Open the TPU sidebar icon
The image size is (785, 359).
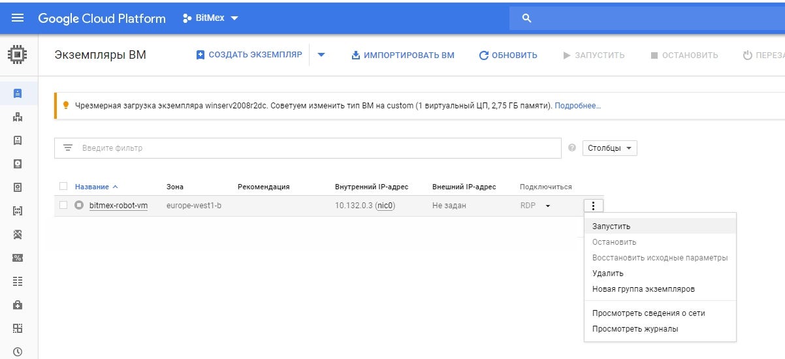[x=18, y=234]
